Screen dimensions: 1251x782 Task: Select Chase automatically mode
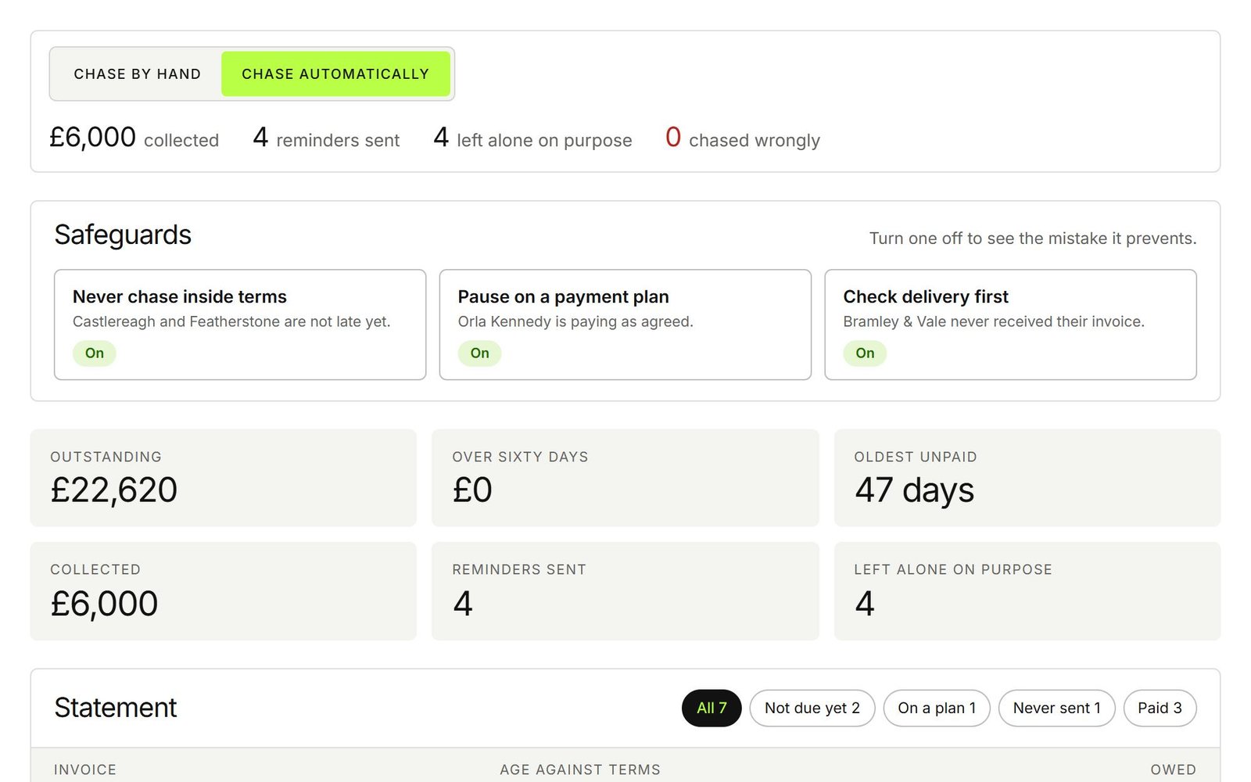tap(335, 74)
